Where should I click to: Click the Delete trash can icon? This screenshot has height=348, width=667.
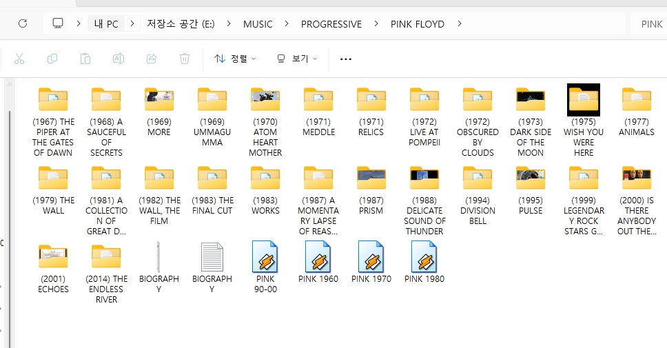point(185,59)
